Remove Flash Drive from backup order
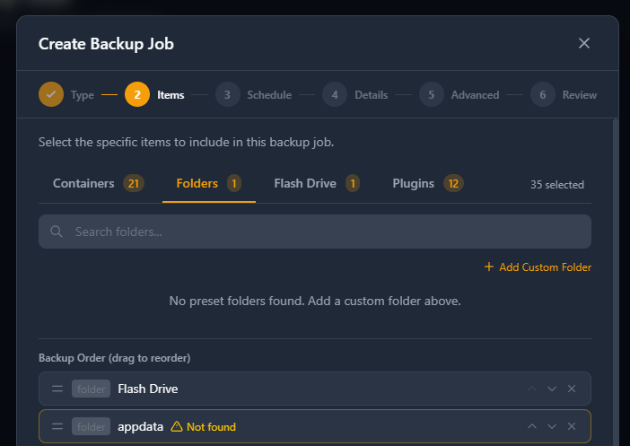 572,389
